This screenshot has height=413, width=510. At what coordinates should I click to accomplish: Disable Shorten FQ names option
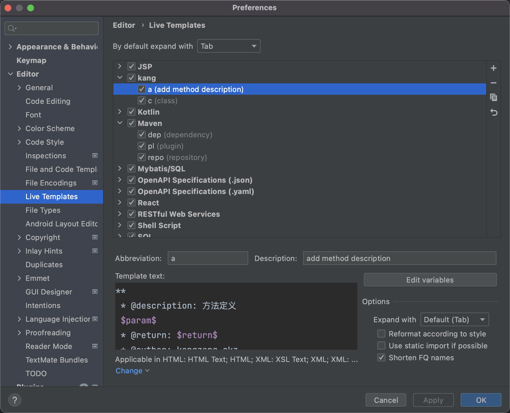pyautogui.click(x=381, y=357)
